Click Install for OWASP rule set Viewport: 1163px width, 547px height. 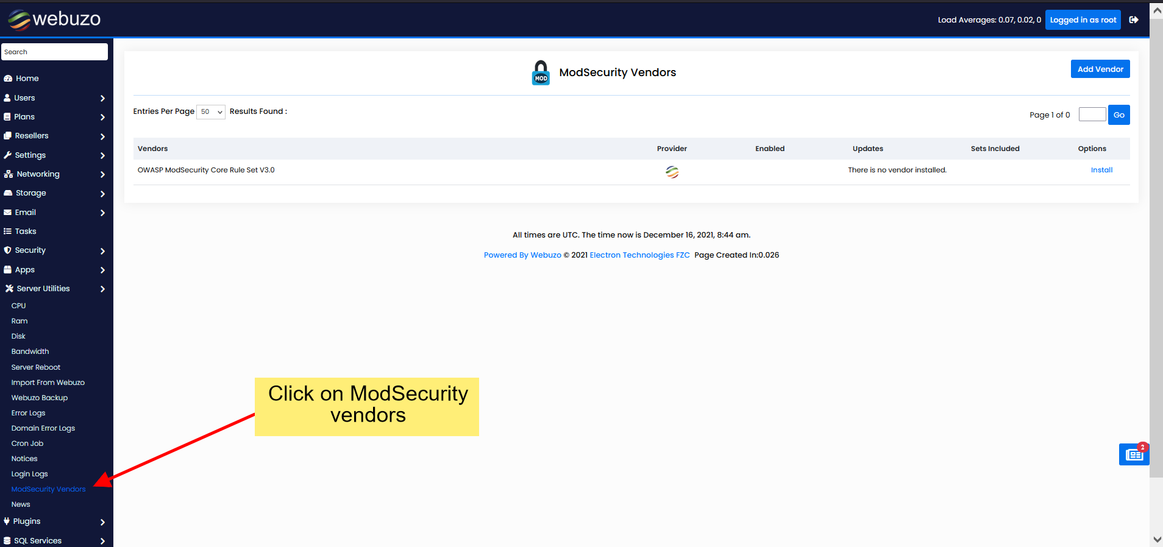click(1101, 170)
